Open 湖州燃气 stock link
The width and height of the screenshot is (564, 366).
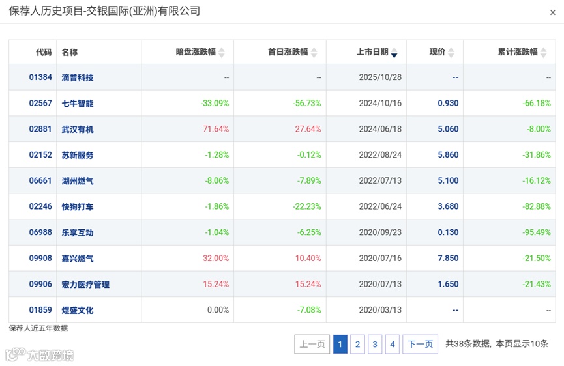coord(78,181)
